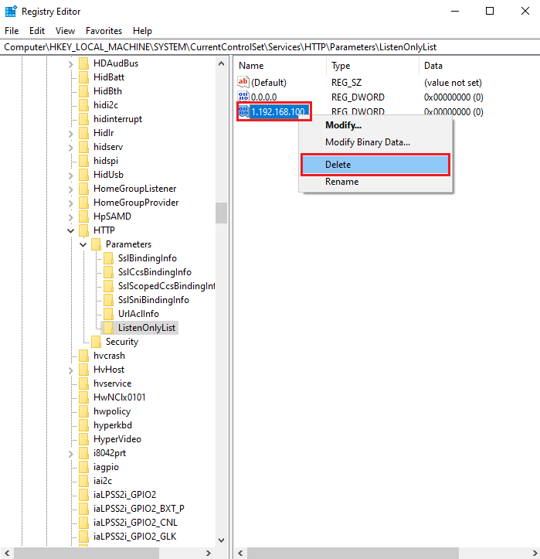Viewport: 540px width, 559px height.
Task: Select the hidinterrupt folder icon
Action: (83, 119)
